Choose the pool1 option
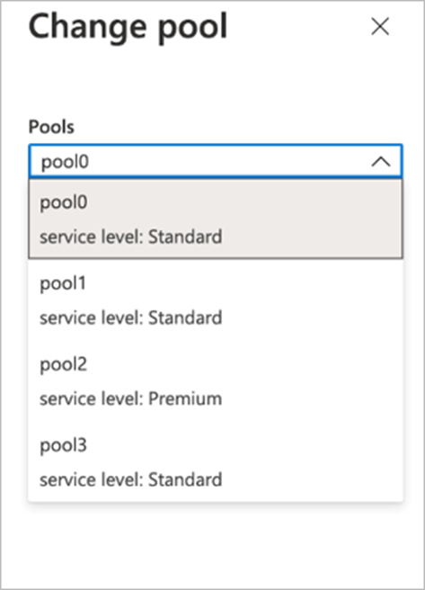Screen dimensions: 425x590 [216, 299]
